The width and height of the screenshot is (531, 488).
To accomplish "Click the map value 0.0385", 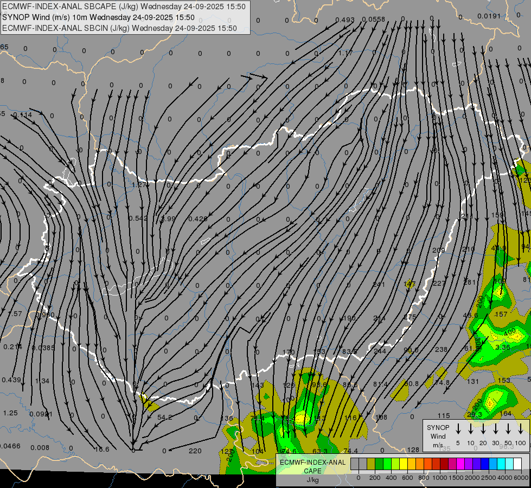I will 43,348.
